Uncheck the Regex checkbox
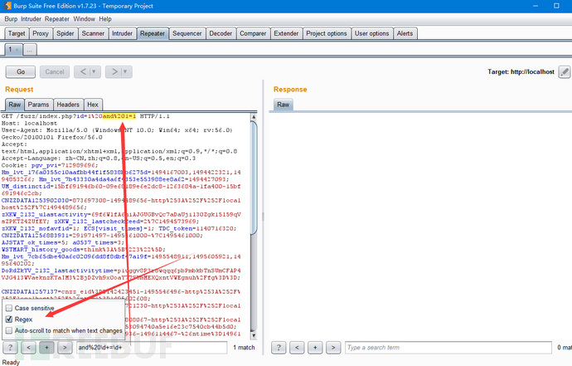Image resolution: width=572 pixels, height=366 pixels. pos(9,320)
